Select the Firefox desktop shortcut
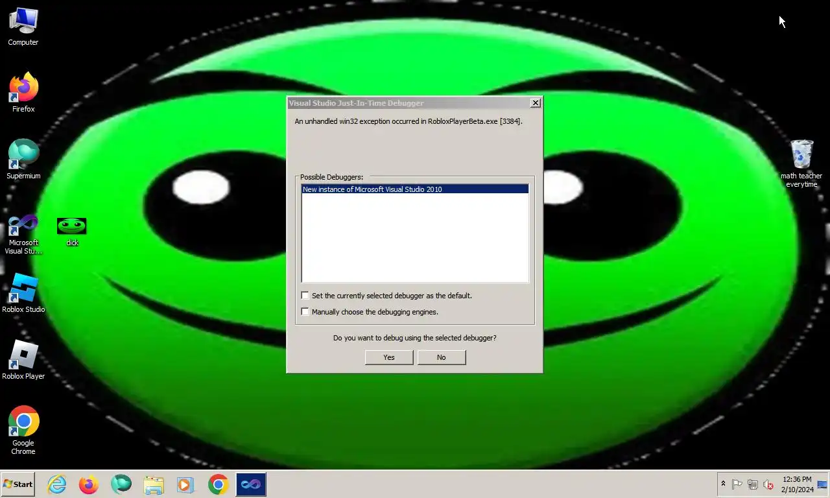This screenshot has height=498, width=830. click(23, 93)
